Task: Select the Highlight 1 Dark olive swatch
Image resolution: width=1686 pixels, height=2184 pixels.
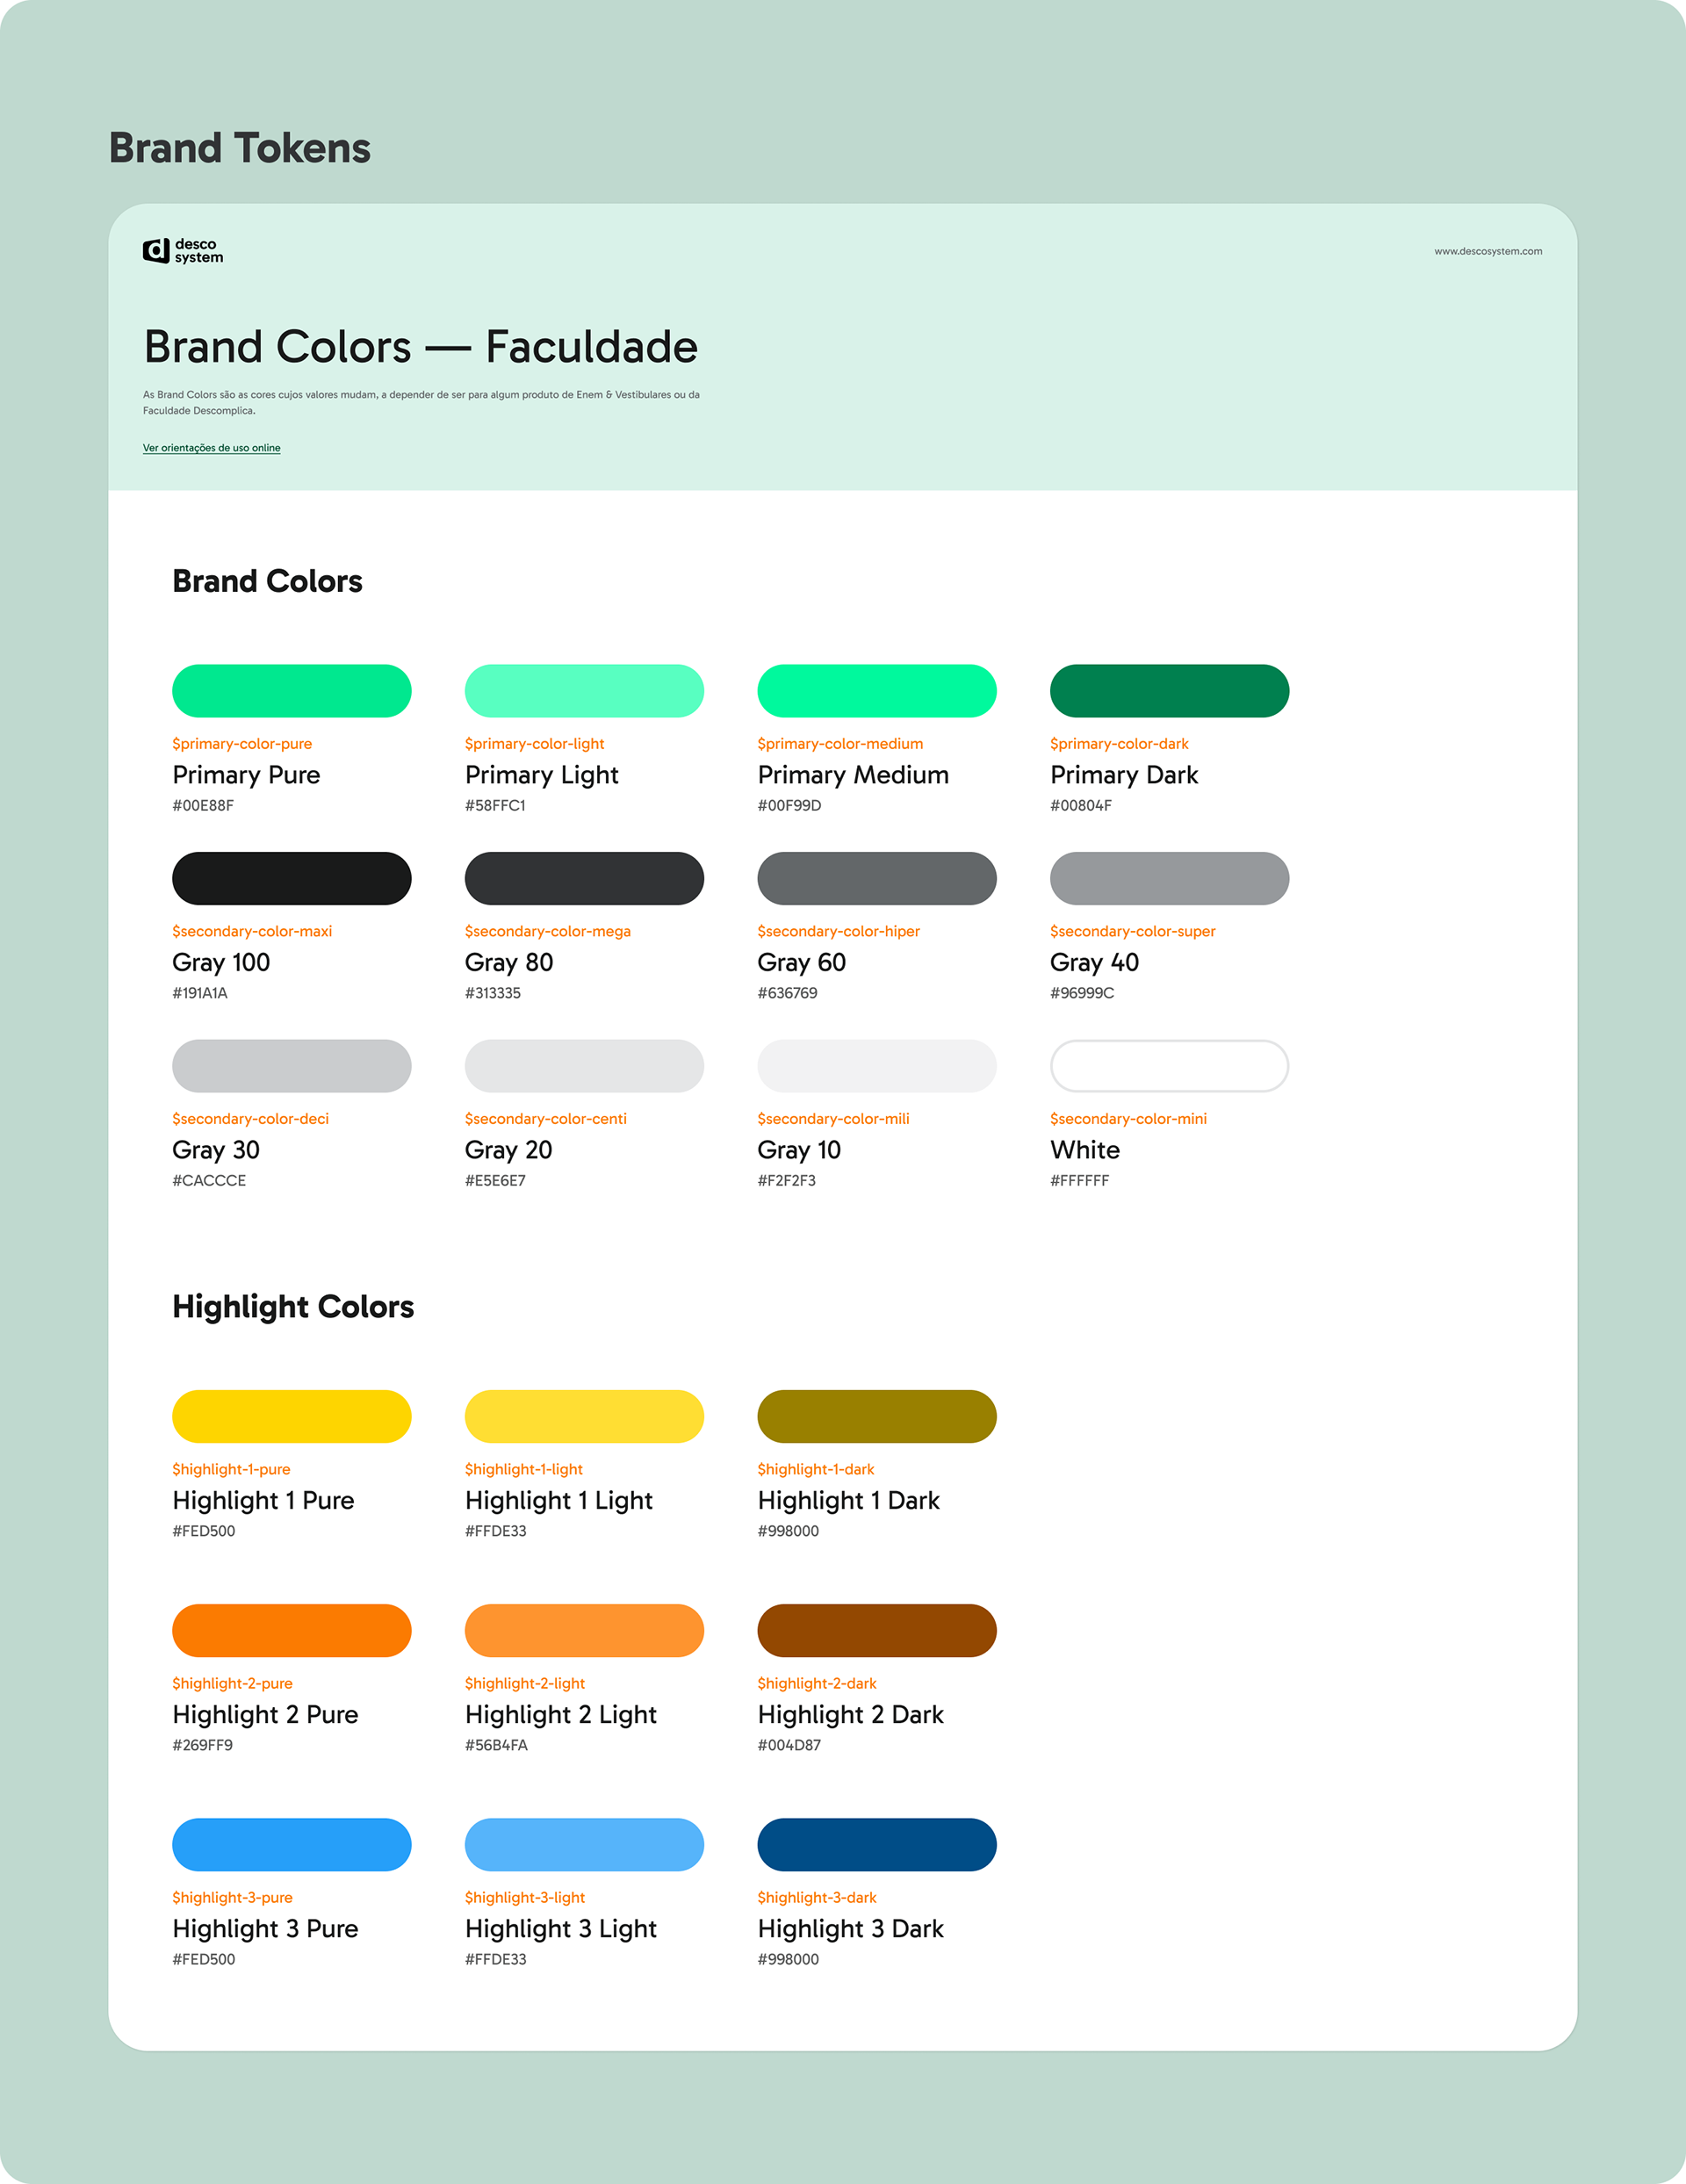Action: point(877,1416)
